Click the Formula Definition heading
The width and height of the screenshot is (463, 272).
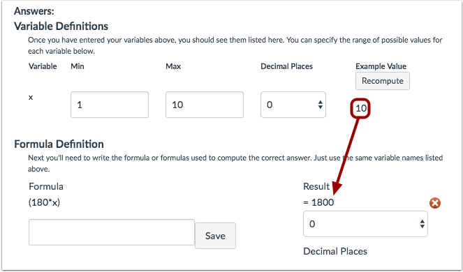59,144
